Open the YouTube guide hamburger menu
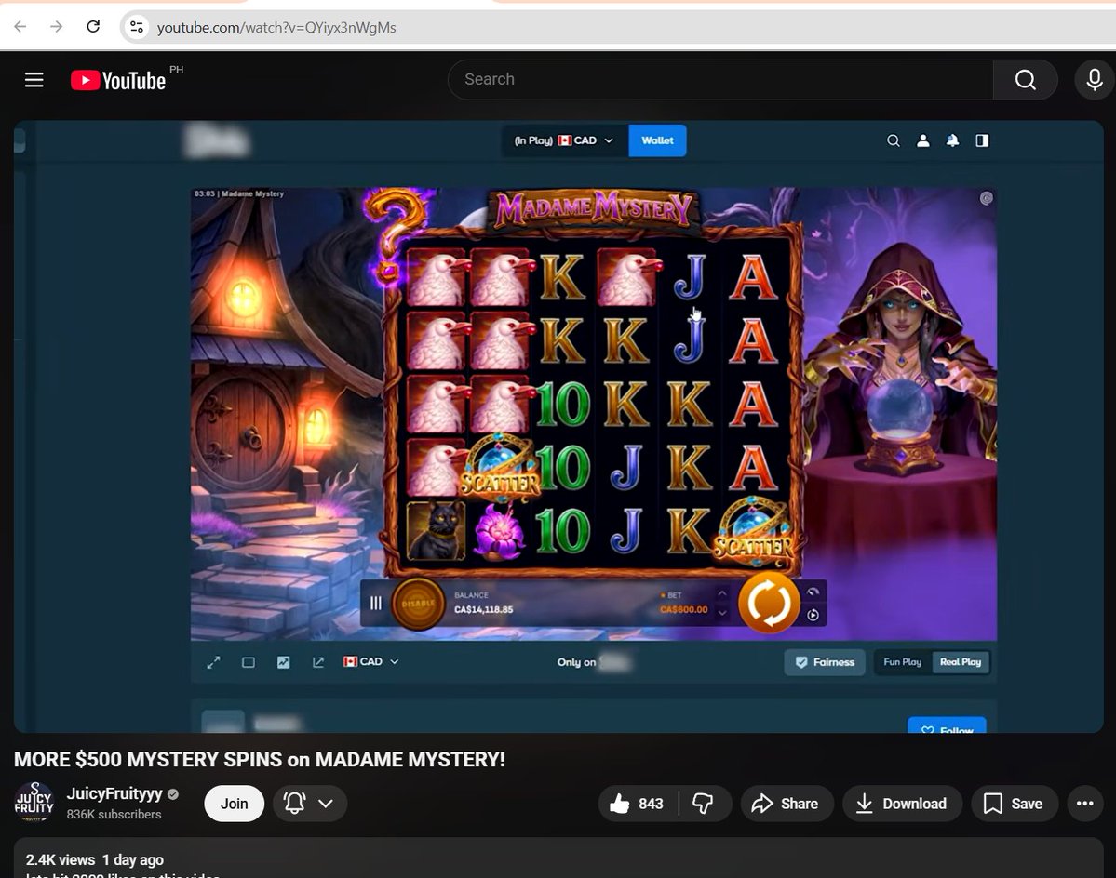 coord(34,80)
